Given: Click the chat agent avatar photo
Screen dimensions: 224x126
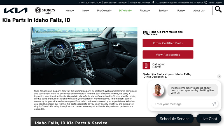Looking at the screenshot, I should point(158,90).
